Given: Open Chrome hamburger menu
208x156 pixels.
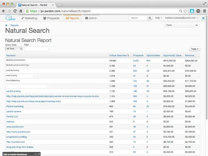Looking at the screenshot, I should coord(204,11).
